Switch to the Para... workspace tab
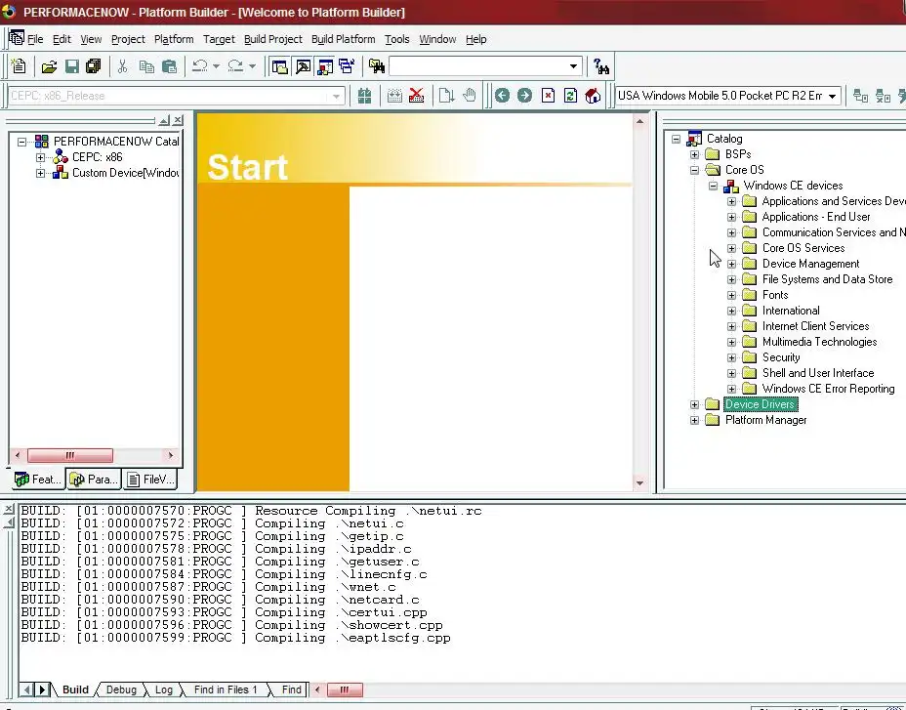Screen dimensions: 906x710 (94, 480)
